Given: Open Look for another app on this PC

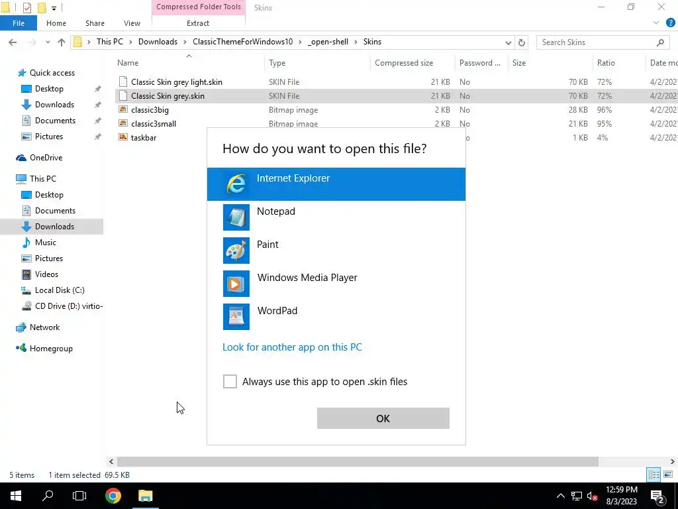Looking at the screenshot, I should coord(292,347).
